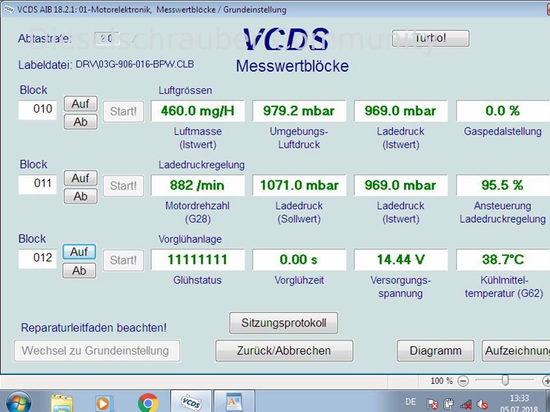Focus the Block 012 number field
The width and height of the screenshot is (550, 412).
(38, 259)
